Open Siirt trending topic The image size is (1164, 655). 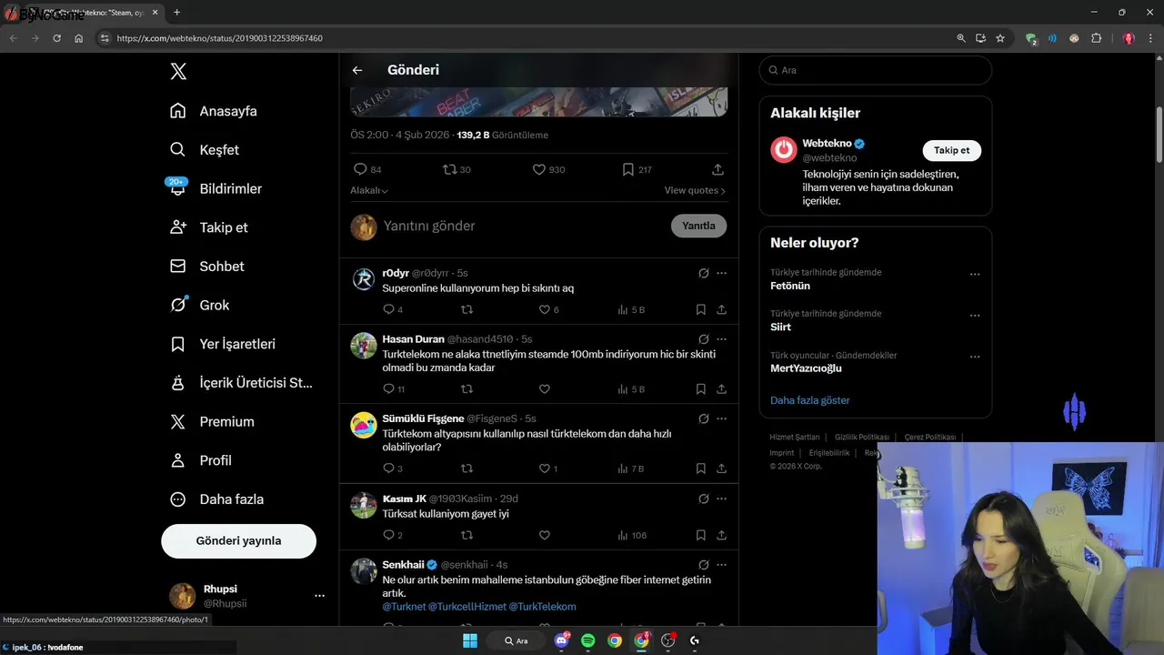pyautogui.click(x=780, y=327)
